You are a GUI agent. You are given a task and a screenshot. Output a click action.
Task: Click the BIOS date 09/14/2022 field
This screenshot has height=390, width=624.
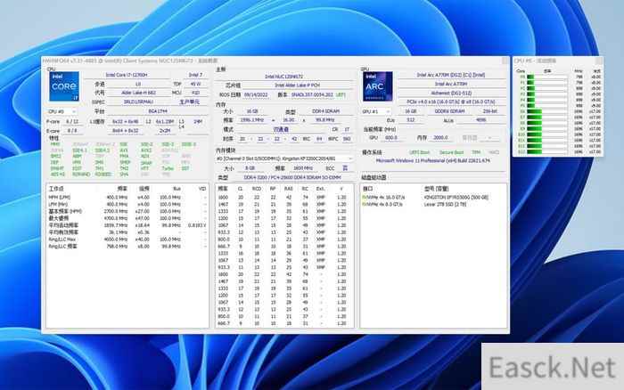(x=256, y=95)
